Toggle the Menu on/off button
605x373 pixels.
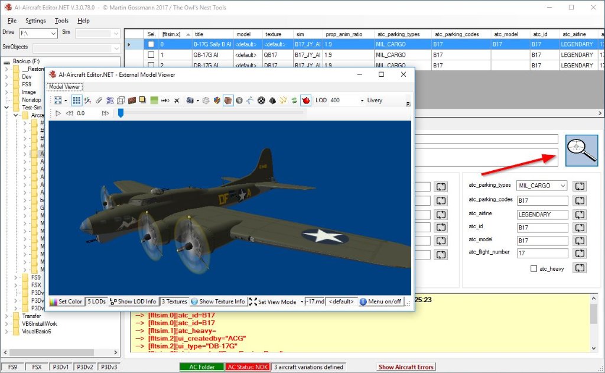coord(380,301)
